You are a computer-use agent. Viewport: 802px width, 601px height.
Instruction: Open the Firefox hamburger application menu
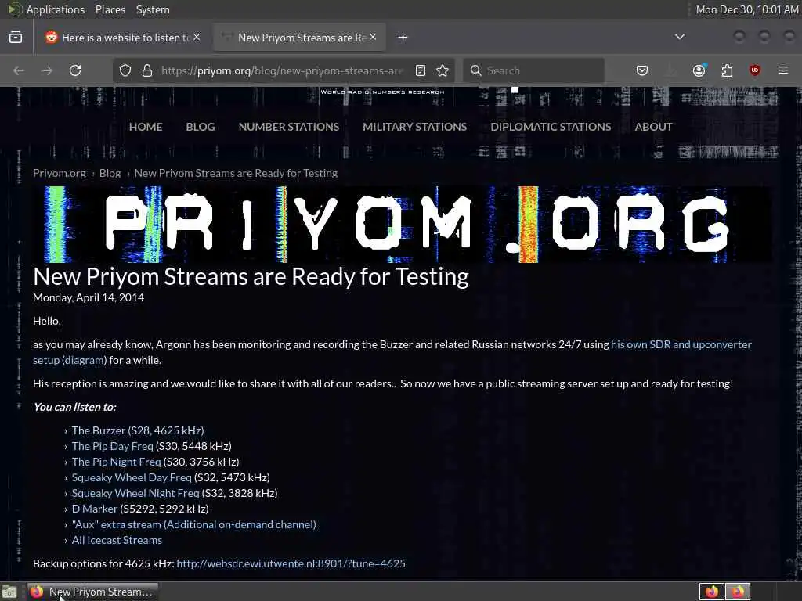(783, 70)
